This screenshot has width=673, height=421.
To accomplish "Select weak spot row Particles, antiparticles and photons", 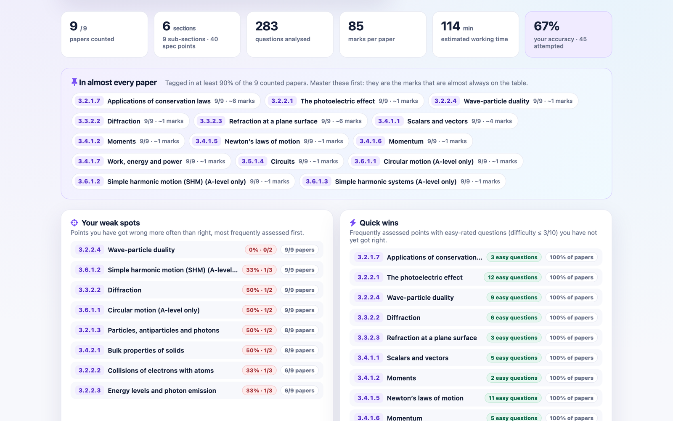I will (197, 330).
